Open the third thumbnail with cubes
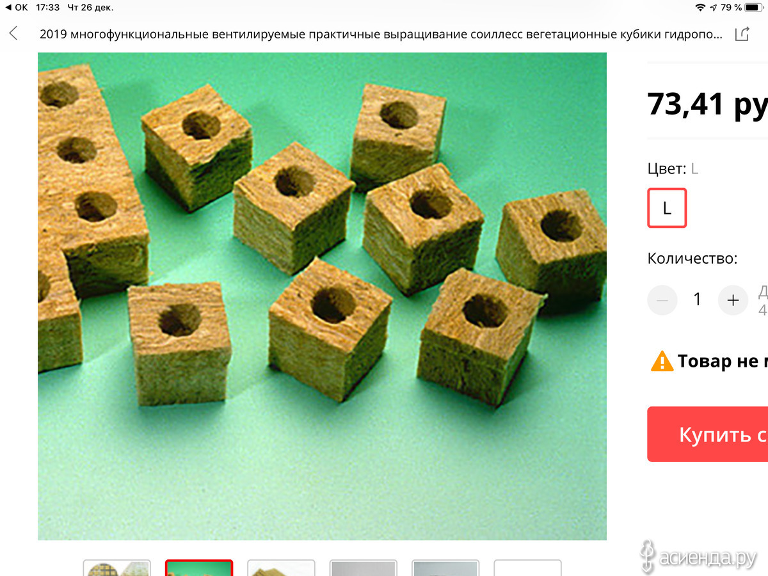Viewport: 768px width, 576px height. click(281, 568)
